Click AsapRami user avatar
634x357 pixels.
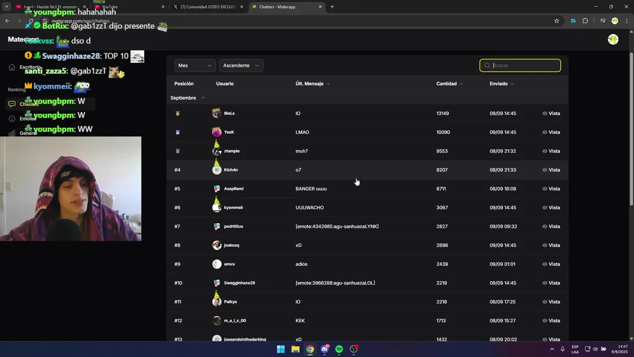coord(216,189)
